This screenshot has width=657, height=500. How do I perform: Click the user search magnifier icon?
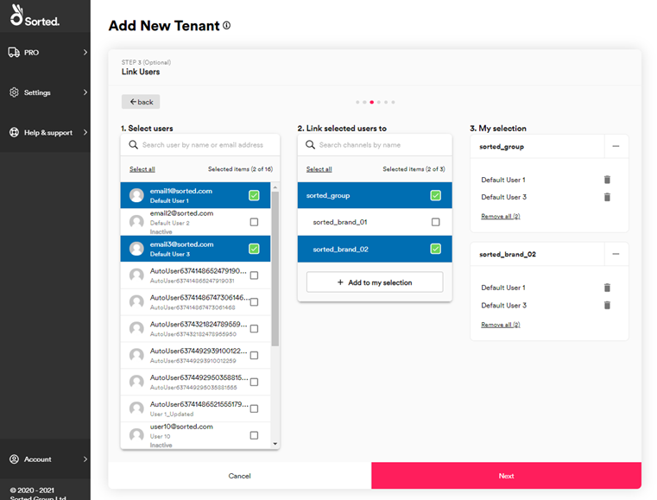point(133,145)
